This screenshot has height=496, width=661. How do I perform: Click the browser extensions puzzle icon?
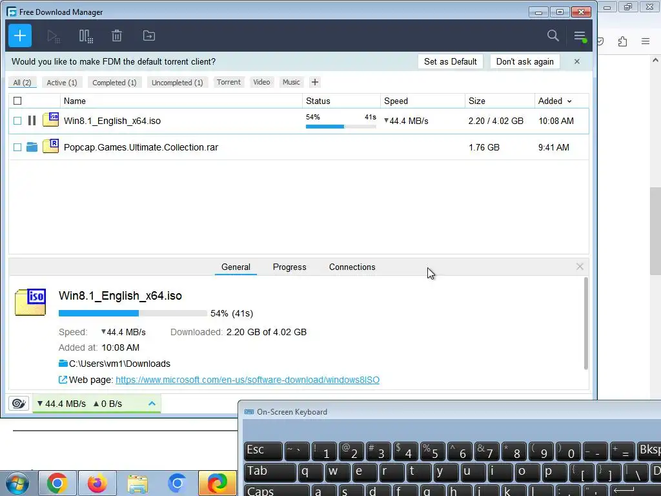coord(623,41)
